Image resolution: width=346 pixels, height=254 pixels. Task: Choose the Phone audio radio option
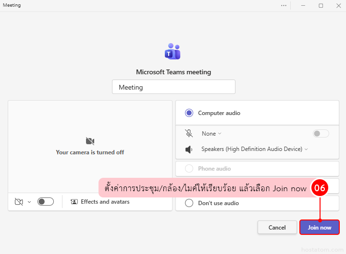point(189,169)
